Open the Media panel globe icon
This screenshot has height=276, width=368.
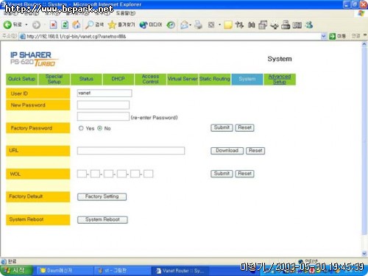[151, 24]
